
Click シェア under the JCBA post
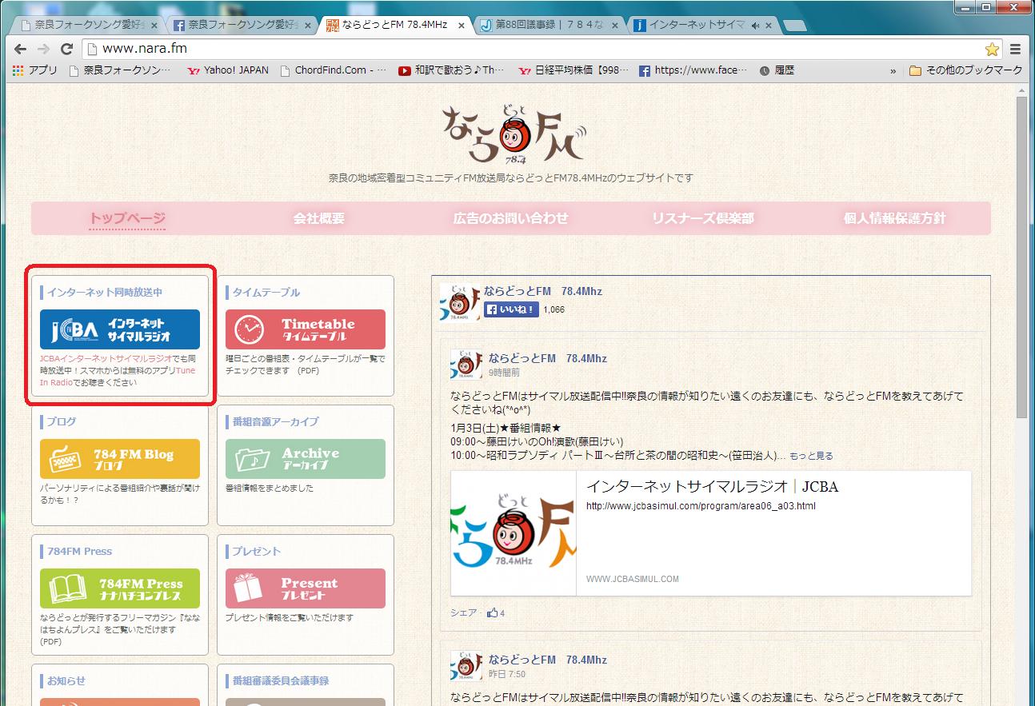pos(463,613)
